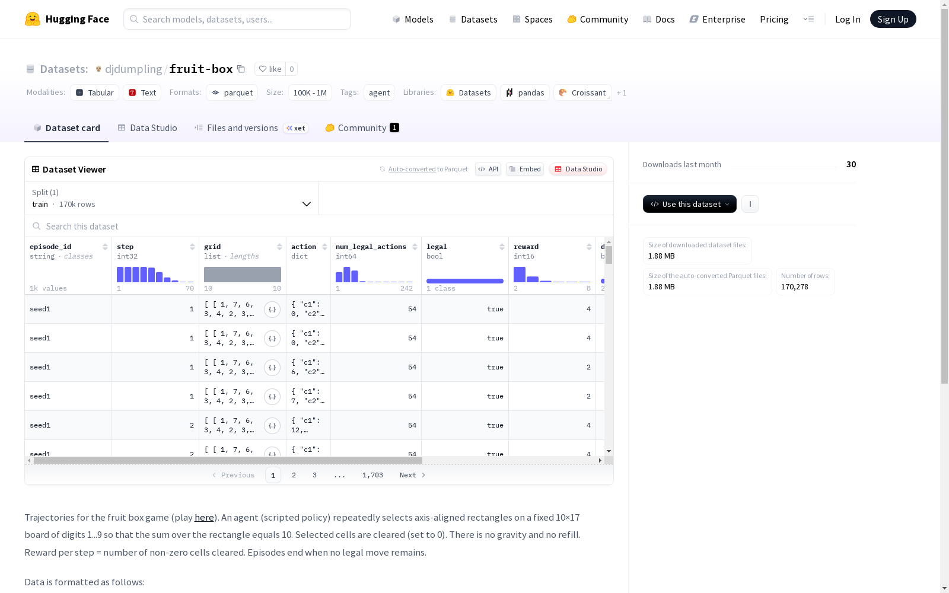949x593 pixels.
Task: Expand grid JSON in the action c1 12 row
Action: point(272,425)
